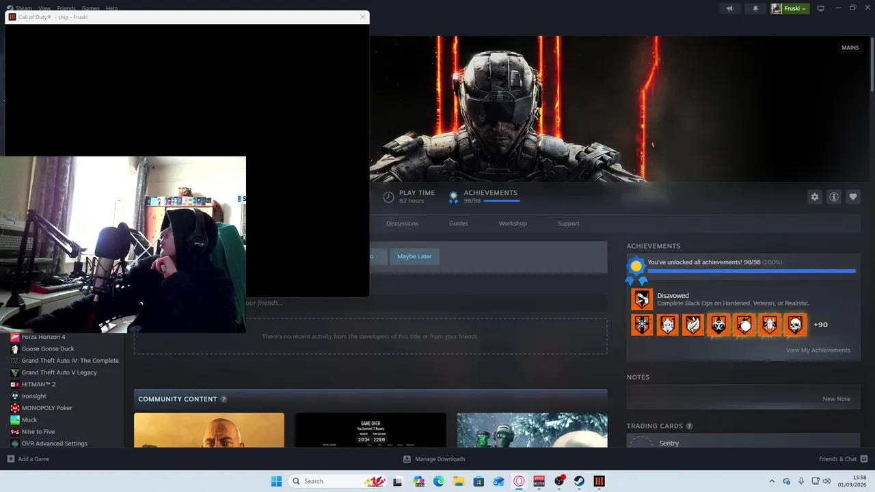875x492 pixels.
Task: Click the Play Time clock icon
Action: click(388, 197)
